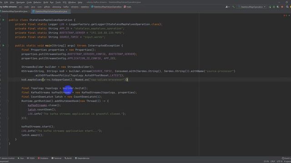
Task: Click the SOURCE_TOPIC constant declaration
Action: 69,37
